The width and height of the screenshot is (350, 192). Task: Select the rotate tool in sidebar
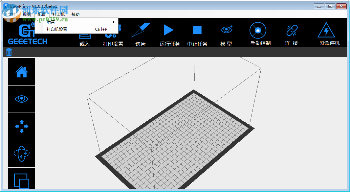tap(22, 154)
